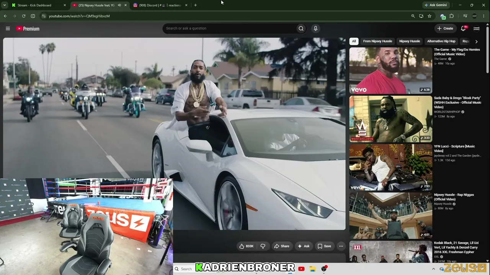Open YFN Lucci - Scripture title link

pyautogui.click(x=454, y=149)
